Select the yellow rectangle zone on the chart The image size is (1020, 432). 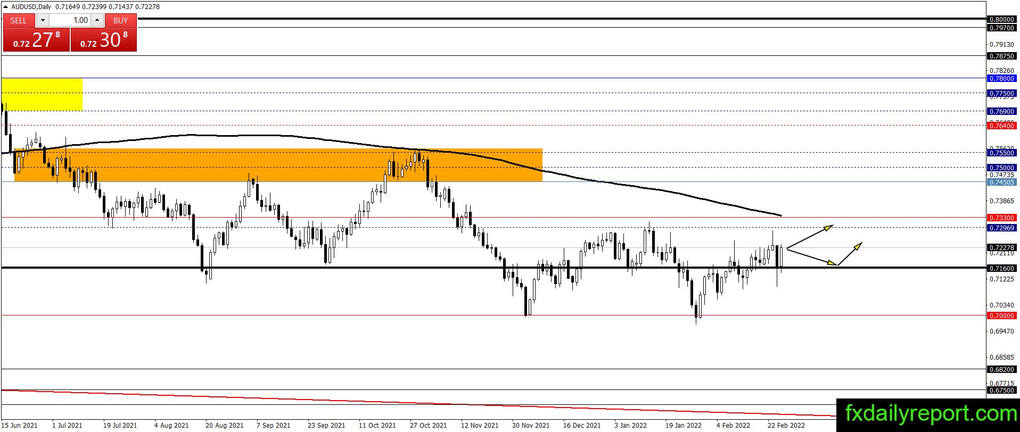[42, 95]
